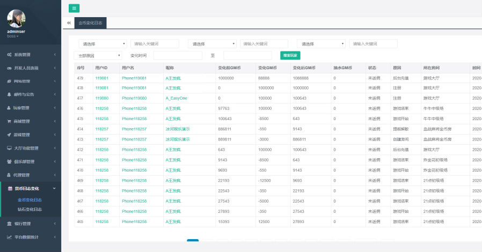
Task: Open the Phone118257 username link in row 474
Action: tap(134, 129)
